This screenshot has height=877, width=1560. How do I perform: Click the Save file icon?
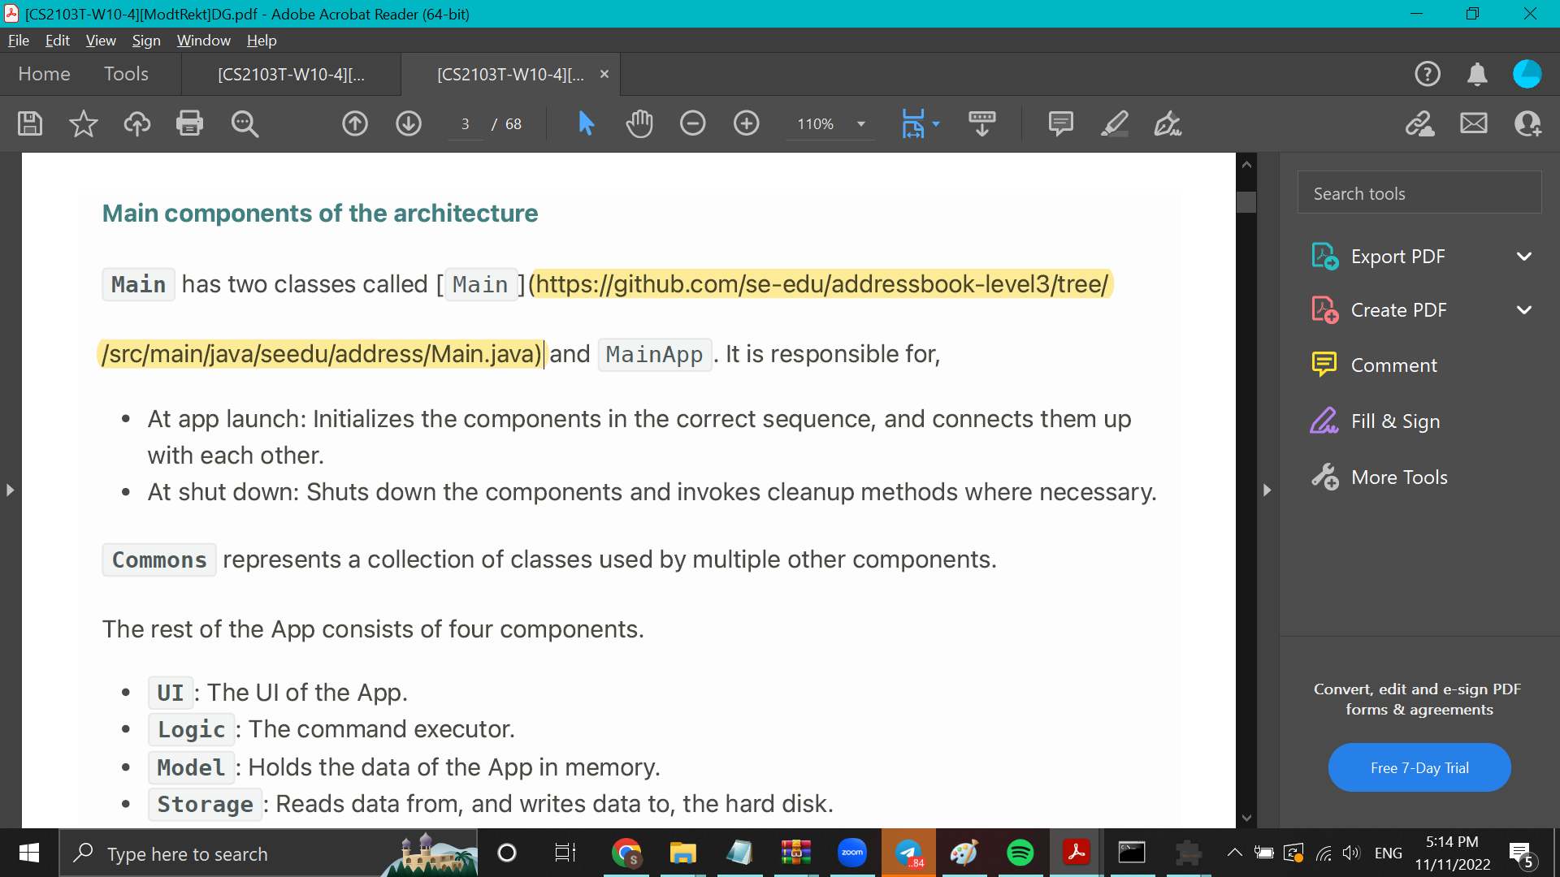point(30,123)
